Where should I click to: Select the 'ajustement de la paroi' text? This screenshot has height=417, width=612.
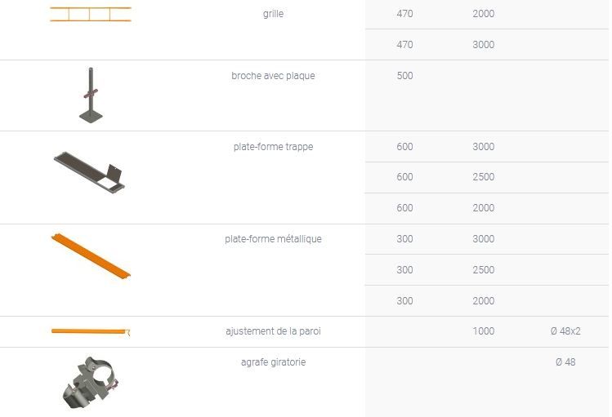[x=273, y=331]
